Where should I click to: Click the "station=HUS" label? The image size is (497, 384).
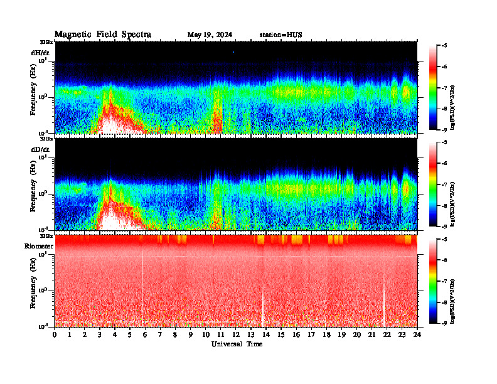click(281, 35)
